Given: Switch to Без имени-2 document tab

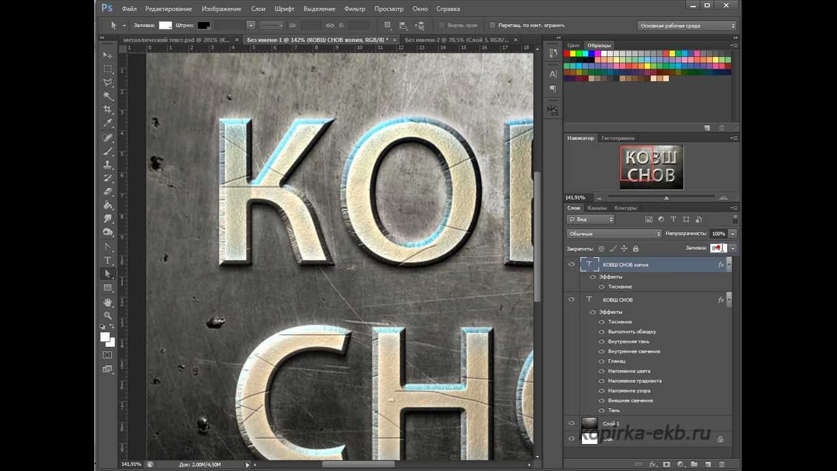Looking at the screenshot, I should [x=457, y=40].
